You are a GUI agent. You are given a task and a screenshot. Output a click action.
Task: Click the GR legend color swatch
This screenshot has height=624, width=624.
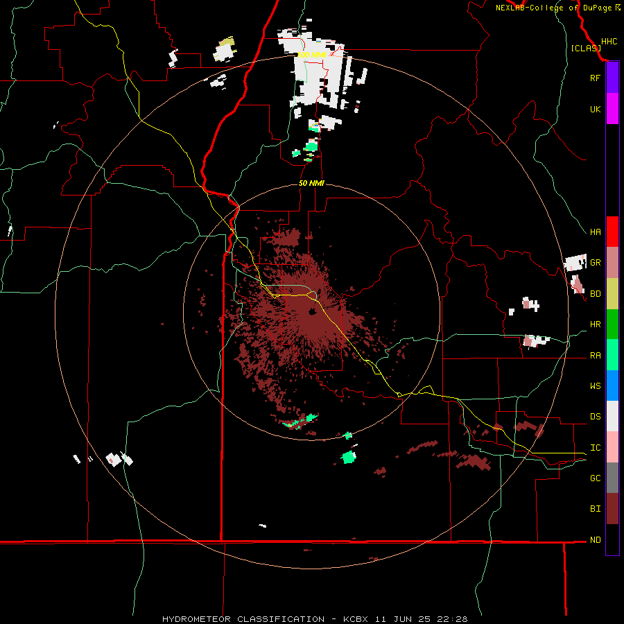click(x=612, y=263)
